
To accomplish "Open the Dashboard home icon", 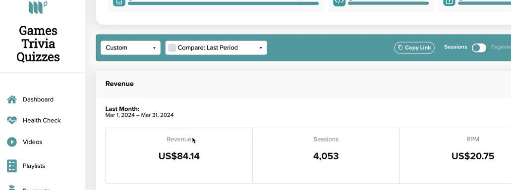I will click(x=12, y=99).
